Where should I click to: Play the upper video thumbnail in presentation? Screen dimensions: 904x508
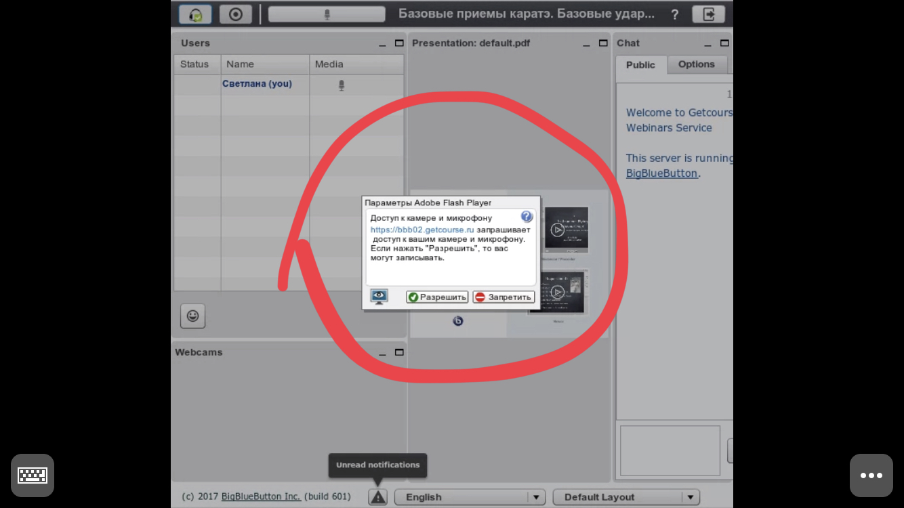(557, 230)
